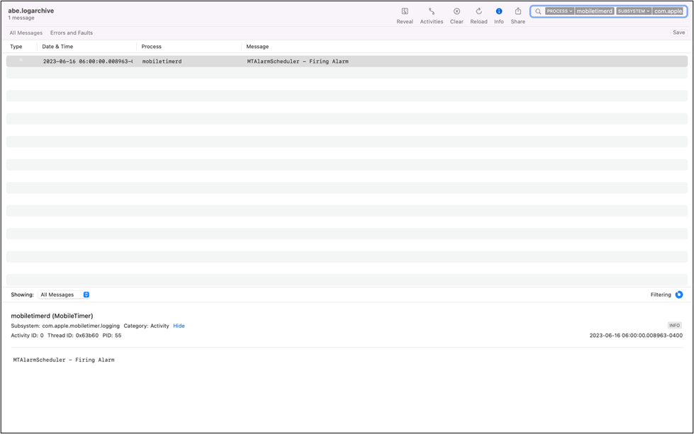Open the Showing All Messages popup
694x434 pixels.
point(65,295)
